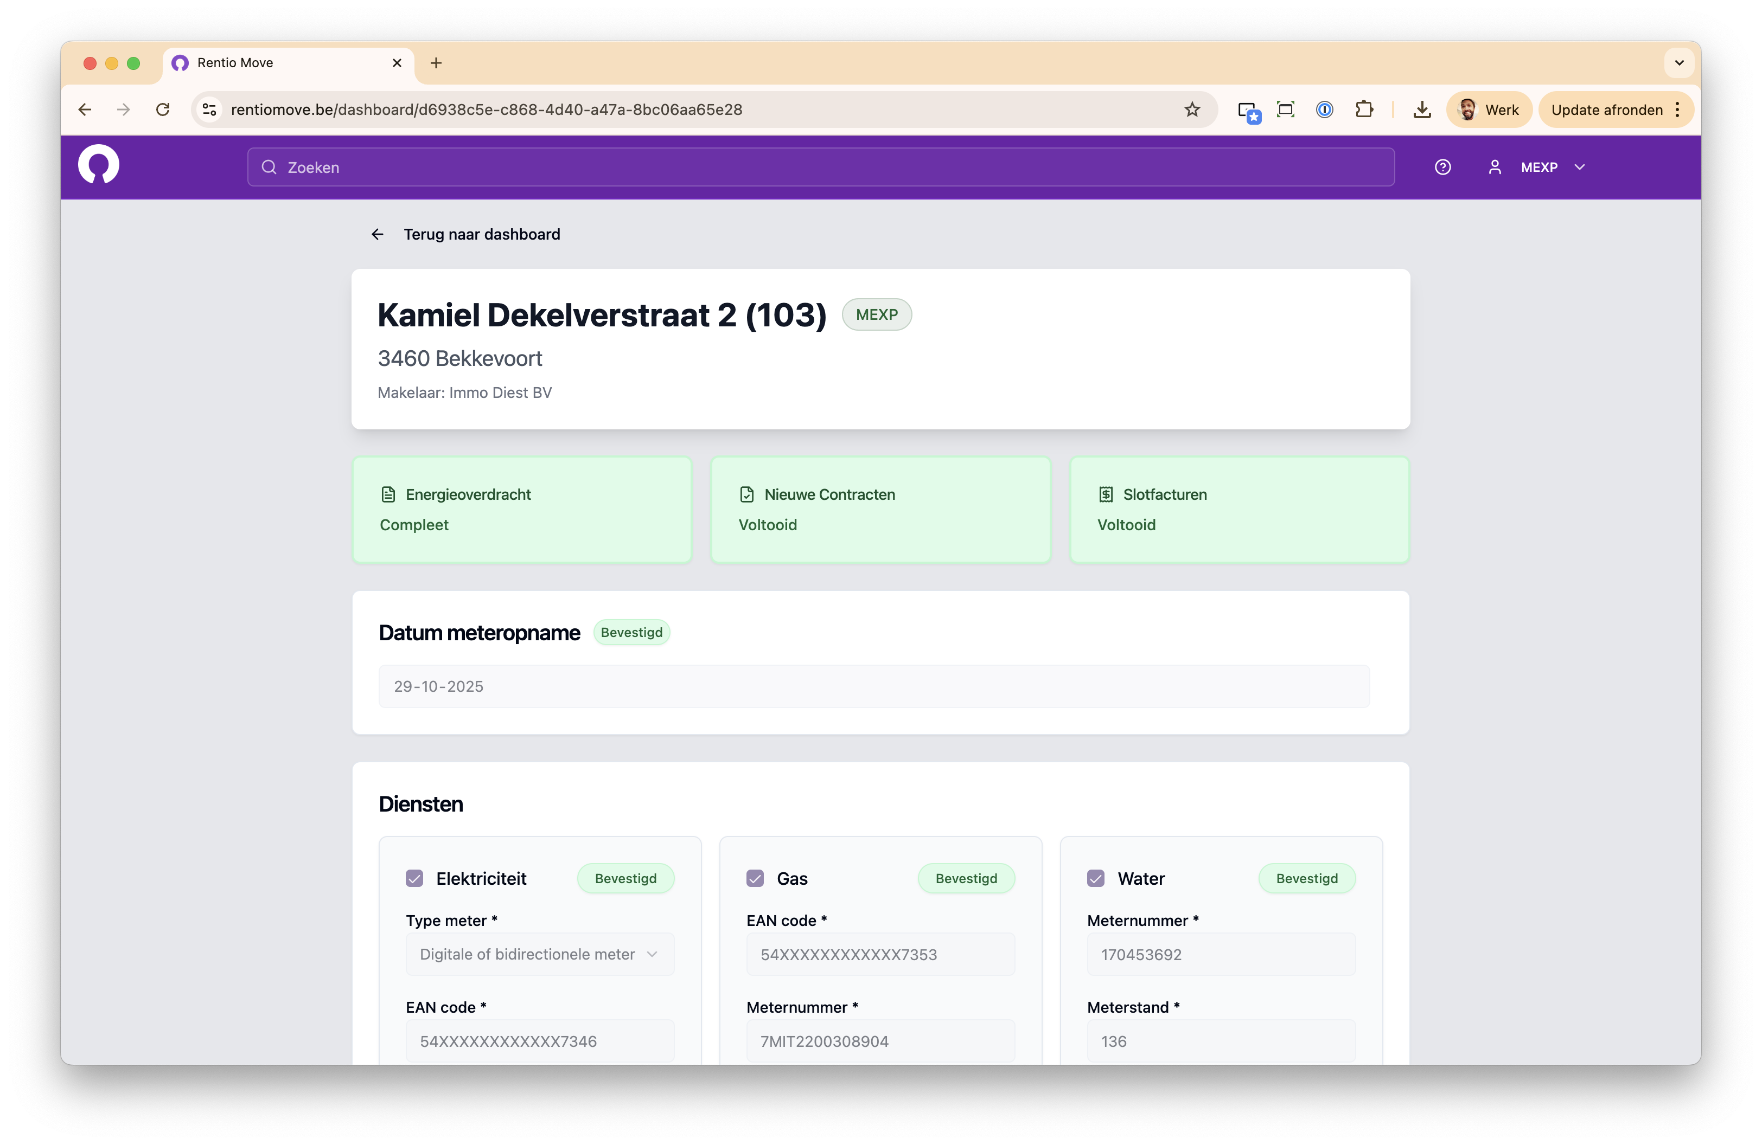Open the Nieuwe Contracten card
This screenshot has width=1762, height=1145.
coord(880,510)
